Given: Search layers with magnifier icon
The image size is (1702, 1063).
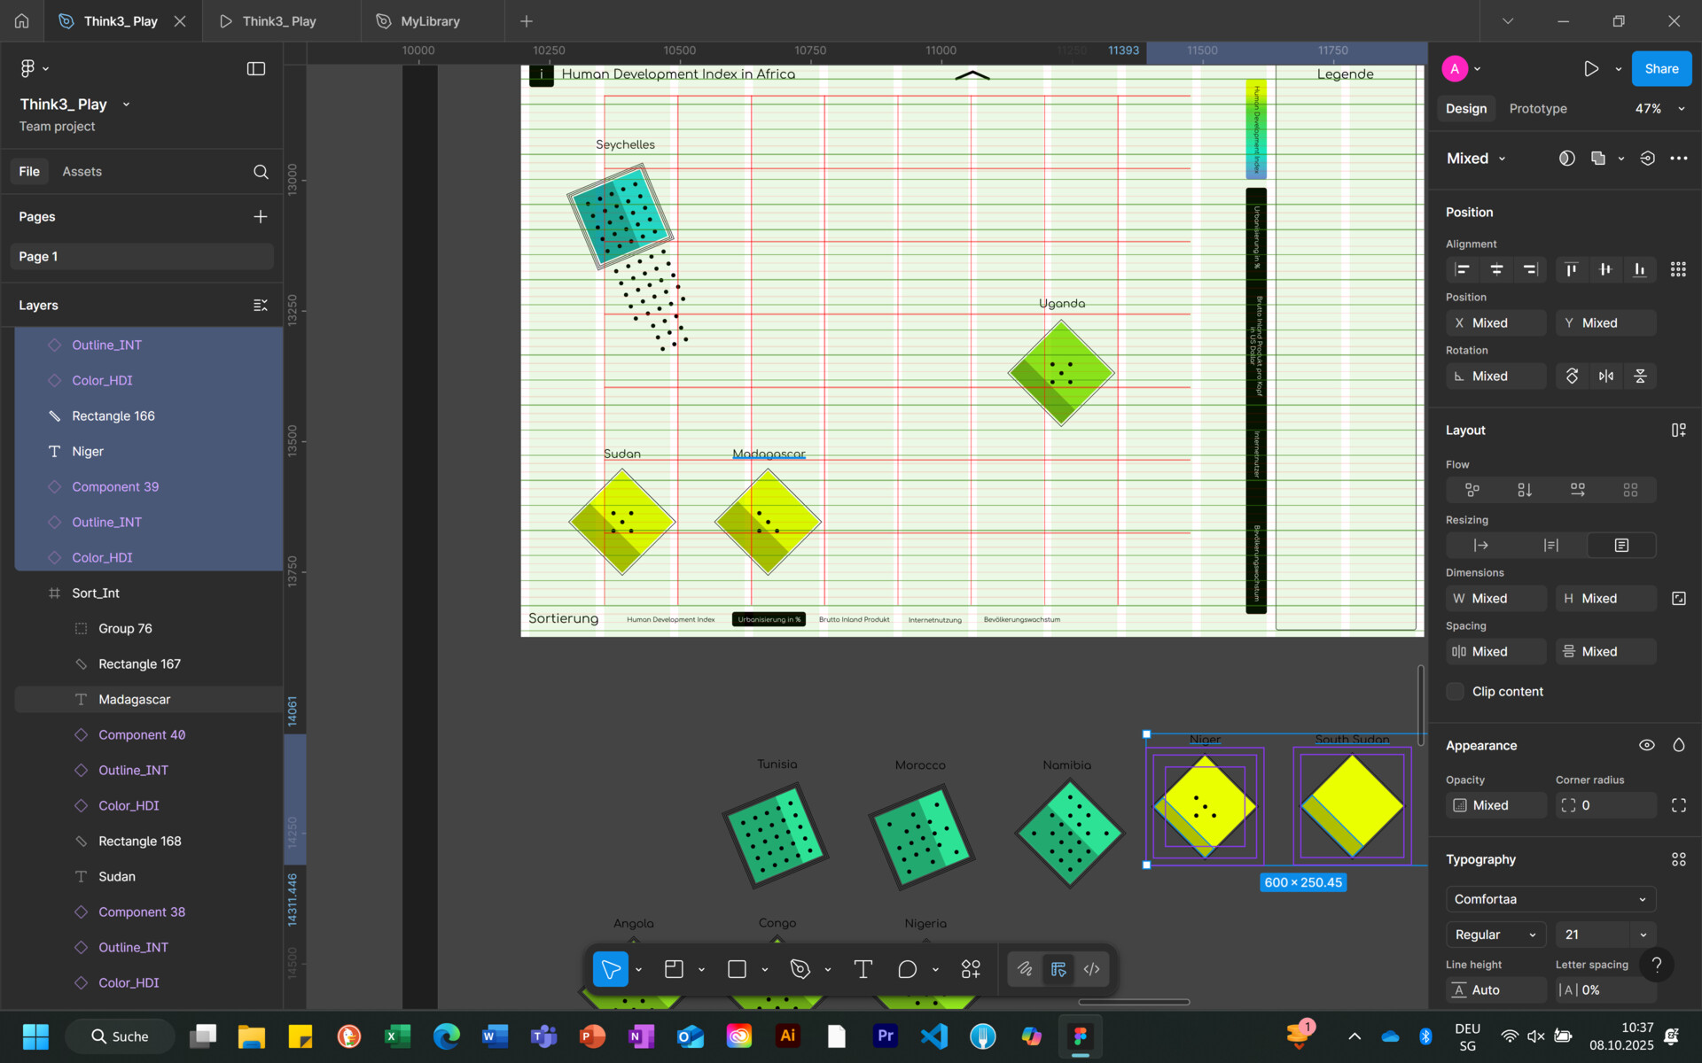Looking at the screenshot, I should pyautogui.click(x=261, y=172).
